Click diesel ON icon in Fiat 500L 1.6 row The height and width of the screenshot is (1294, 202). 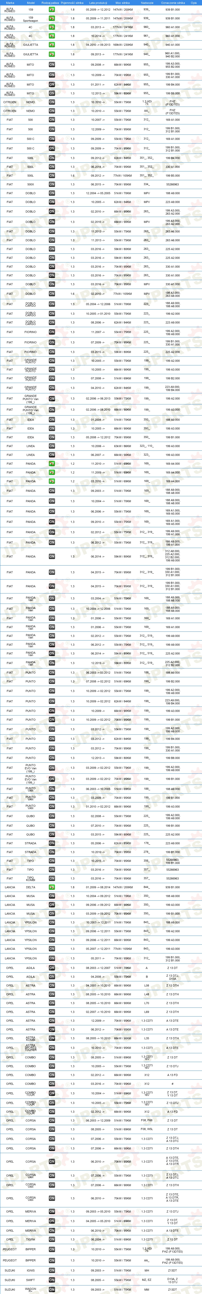52,176
